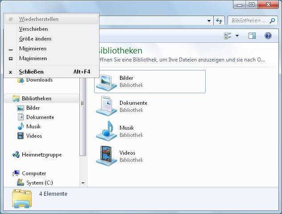Click the Downloads folder icon in sidebar
This screenshot has height=214, width=282.
pyautogui.click(x=21, y=80)
